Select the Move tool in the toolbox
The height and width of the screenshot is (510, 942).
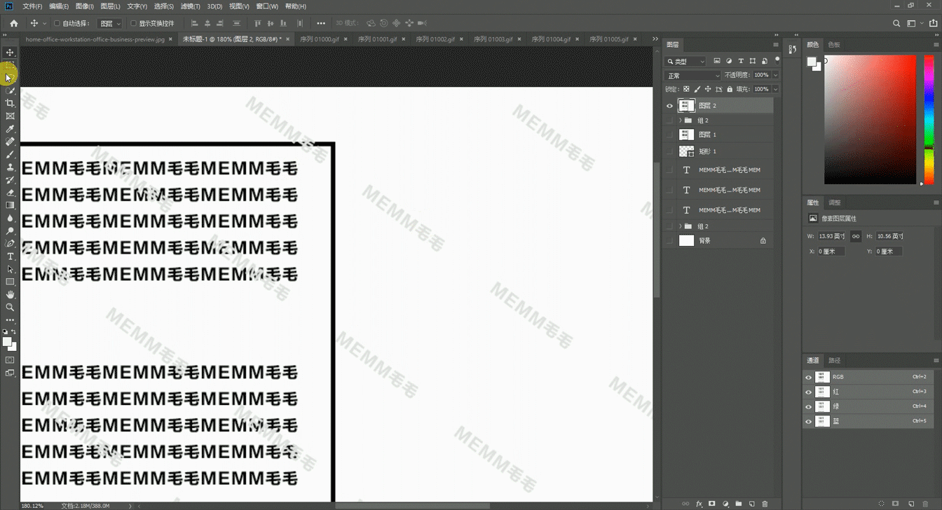(10, 53)
